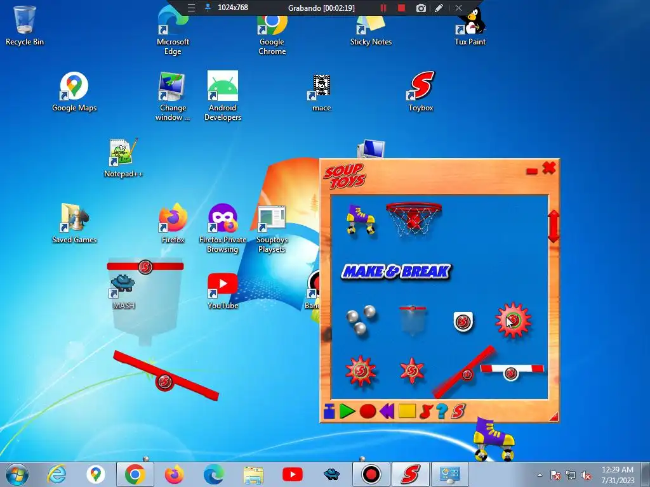Launch Internet Explorer from taskbar
650x487 pixels.
[x=56, y=474]
